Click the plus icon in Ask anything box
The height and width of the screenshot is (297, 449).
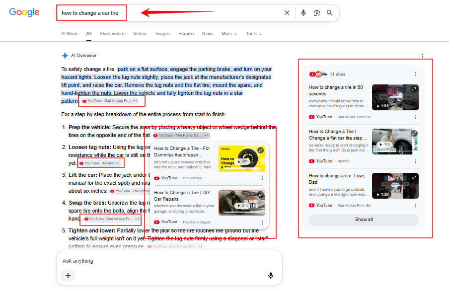click(68, 276)
